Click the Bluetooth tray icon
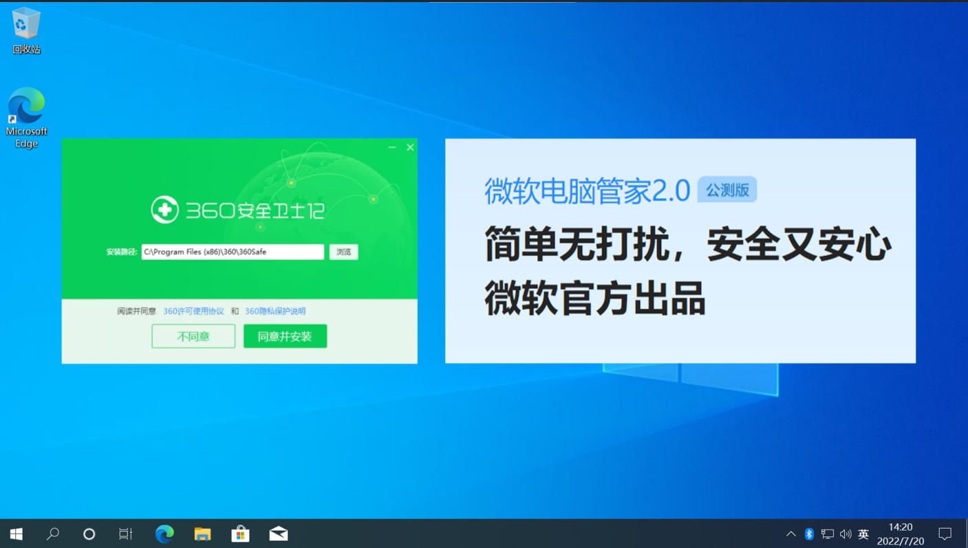The width and height of the screenshot is (968, 548). pos(809,534)
